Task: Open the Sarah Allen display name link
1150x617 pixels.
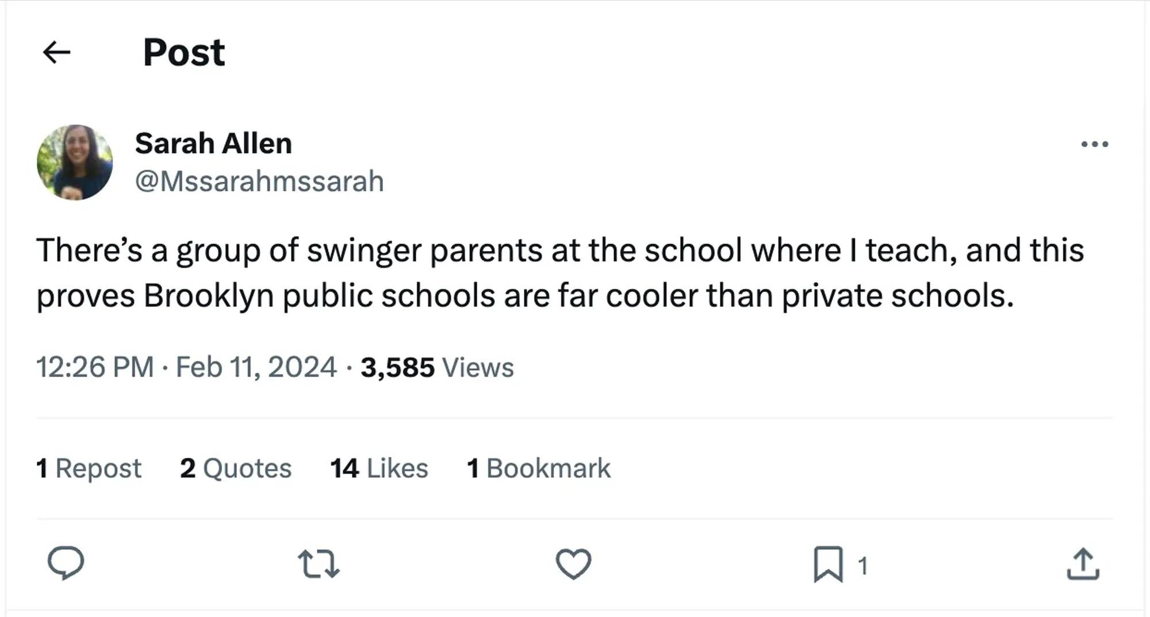Action: coord(213,143)
